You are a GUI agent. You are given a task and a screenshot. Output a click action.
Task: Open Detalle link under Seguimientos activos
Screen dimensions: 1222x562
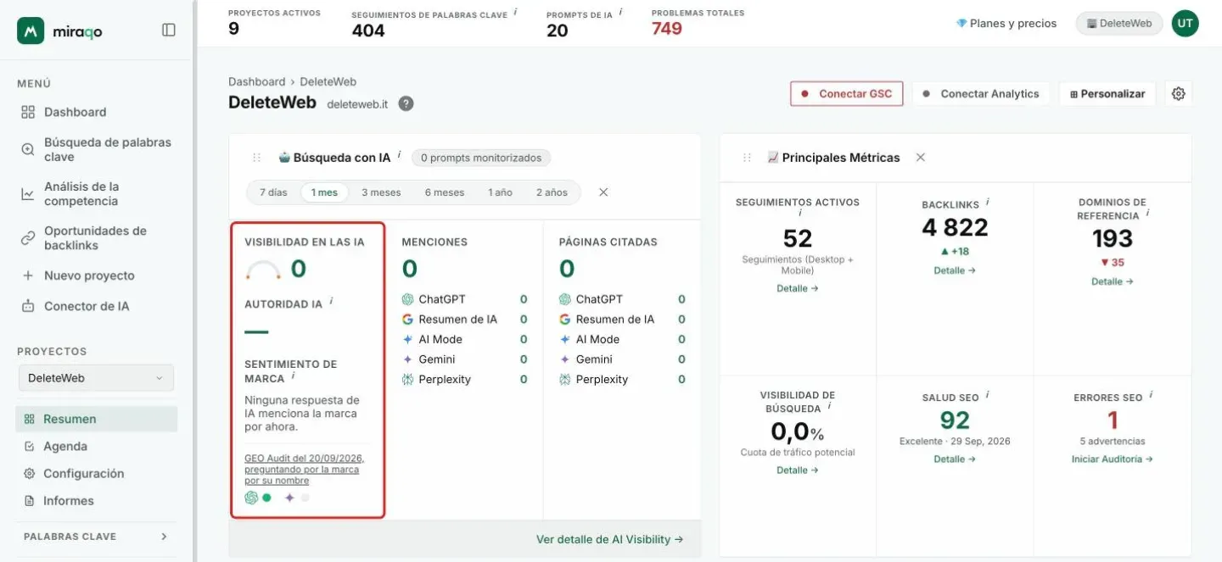click(798, 288)
